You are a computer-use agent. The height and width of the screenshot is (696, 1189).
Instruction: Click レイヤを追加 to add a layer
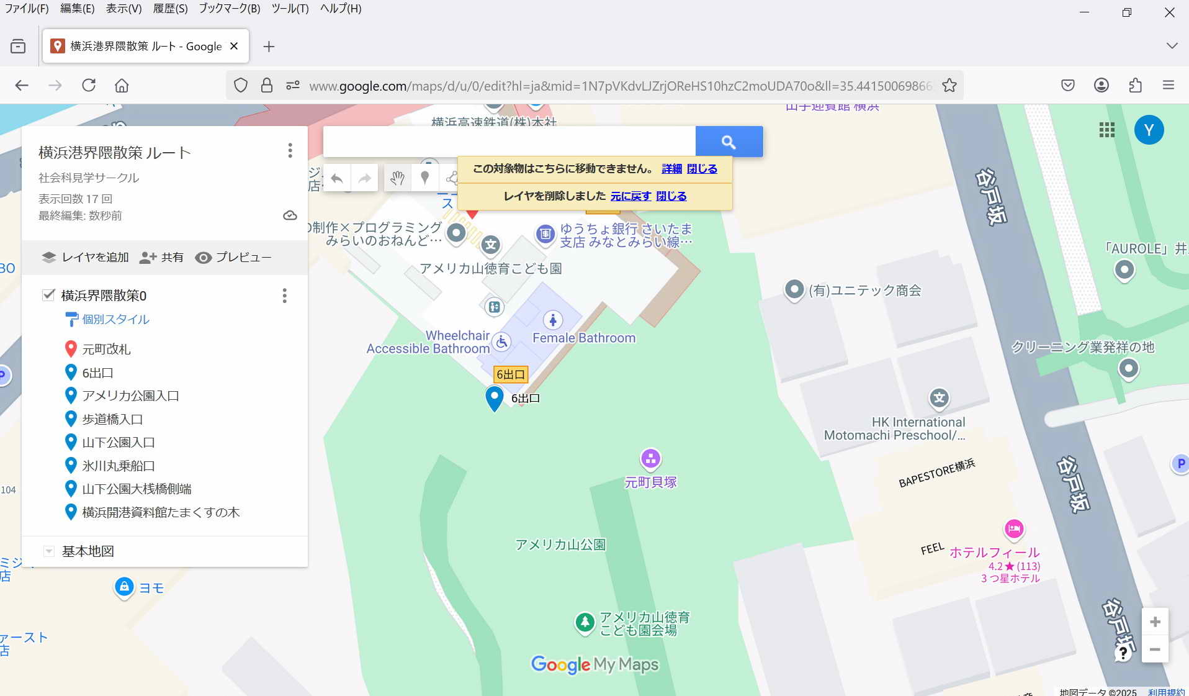(x=86, y=258)
